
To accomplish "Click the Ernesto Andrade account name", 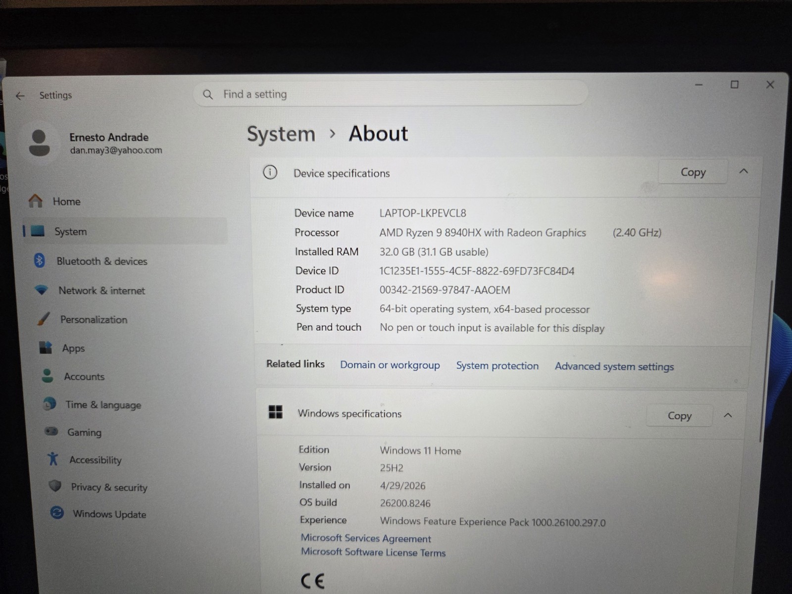I will pyautogui.click(x=109, y=137).
